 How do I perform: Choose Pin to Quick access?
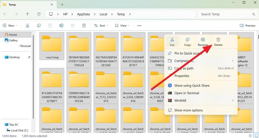[x=201, y=53]
